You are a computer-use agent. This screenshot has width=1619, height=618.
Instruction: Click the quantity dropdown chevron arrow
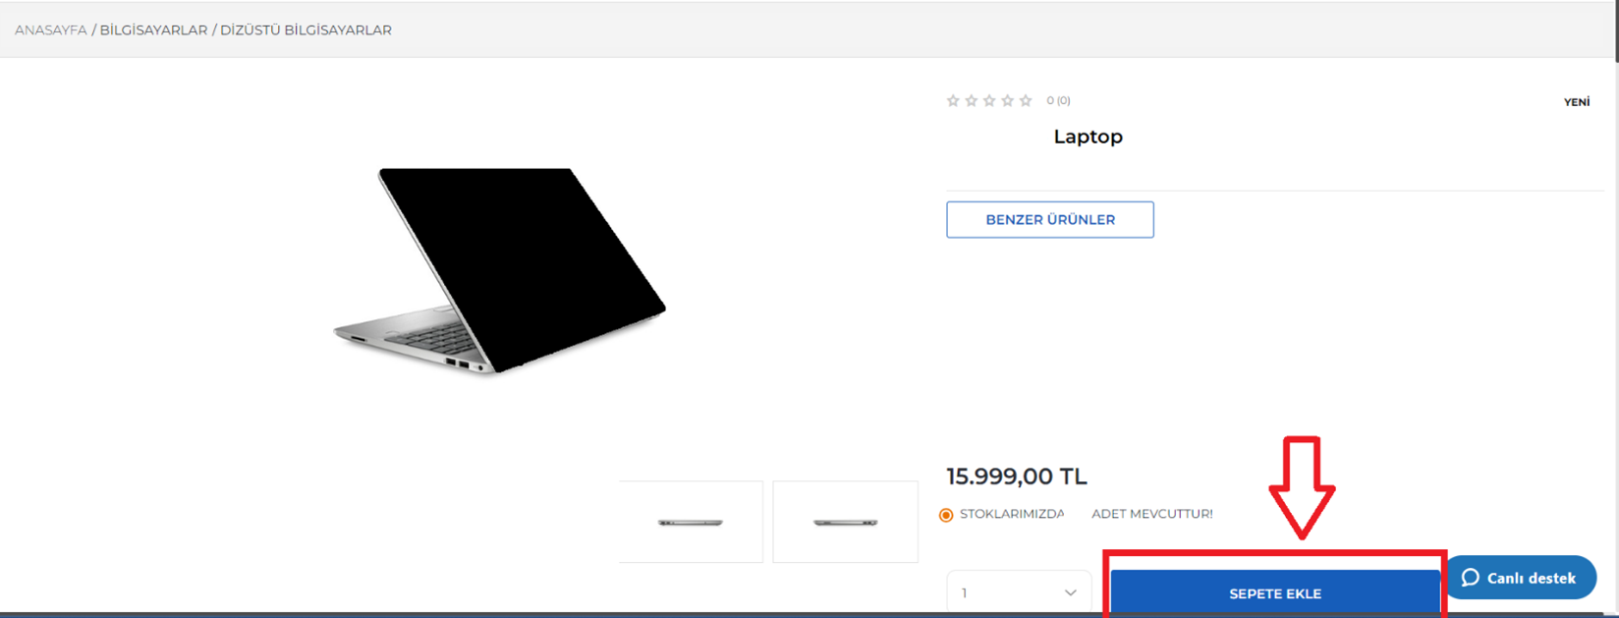1070,592
